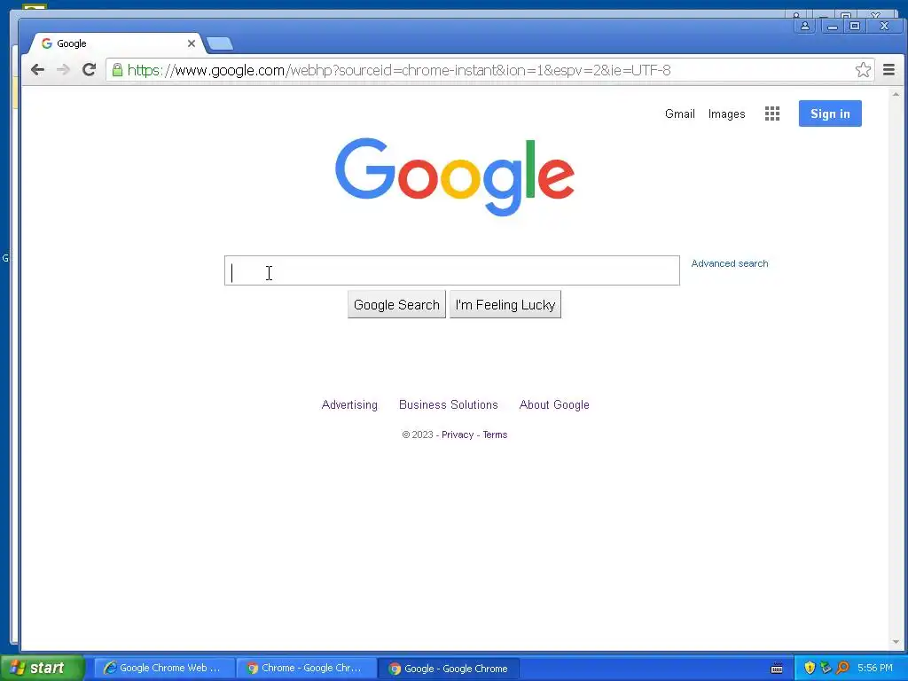This screenshot has height=681, width=908.
Task: Visit the About Google link
Action: (x=554, y=404)
